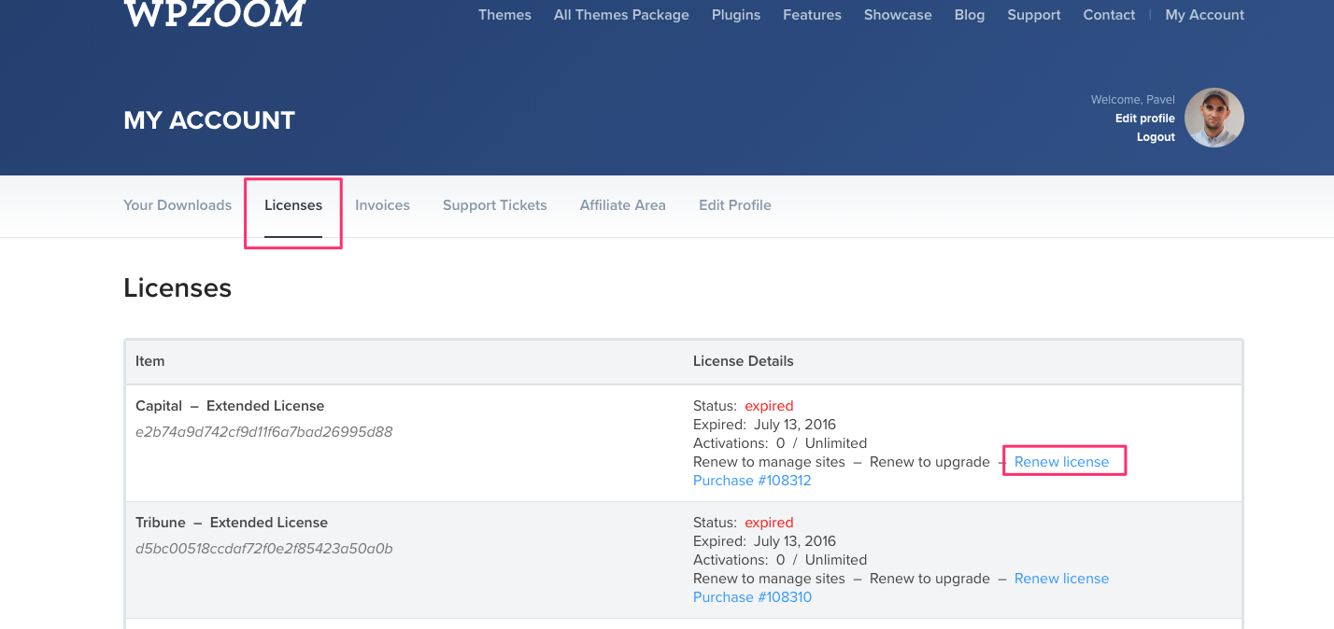This screenshot has width=1334, height=629.
Task: Click expired status for Capital license
Action: point(769,406)
